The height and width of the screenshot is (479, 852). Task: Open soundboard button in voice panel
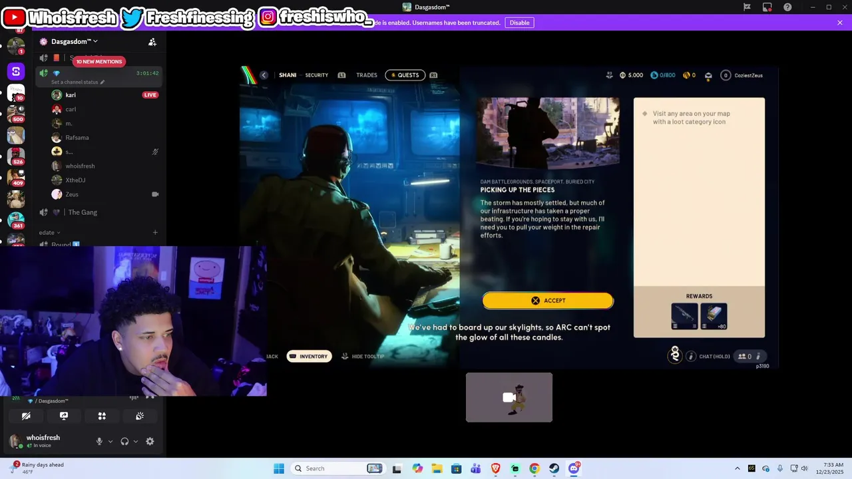(x=140, y=416)
